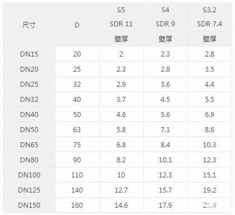Select the 19.2 cell in DN125 row
Viewport: 235px width, 215px height.
click(x=209, y=190)
